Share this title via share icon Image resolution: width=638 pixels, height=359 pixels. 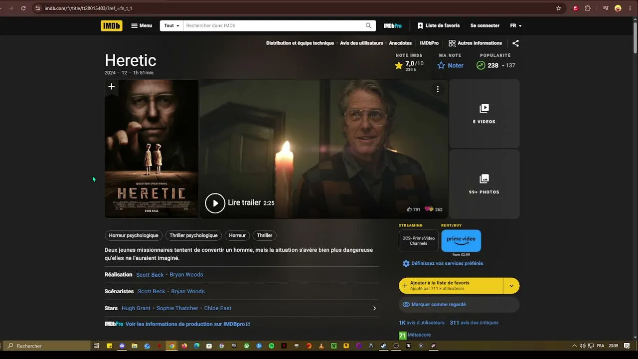(515, 43)
